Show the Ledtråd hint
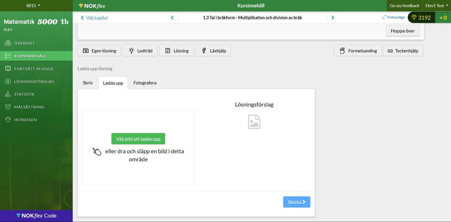 pyautogui.click(x=140, y=51)
